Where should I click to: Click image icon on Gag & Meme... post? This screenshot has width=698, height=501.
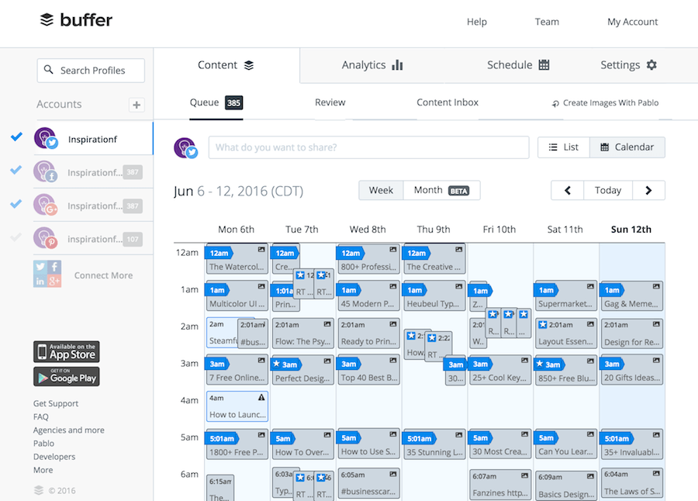[656, 286]
